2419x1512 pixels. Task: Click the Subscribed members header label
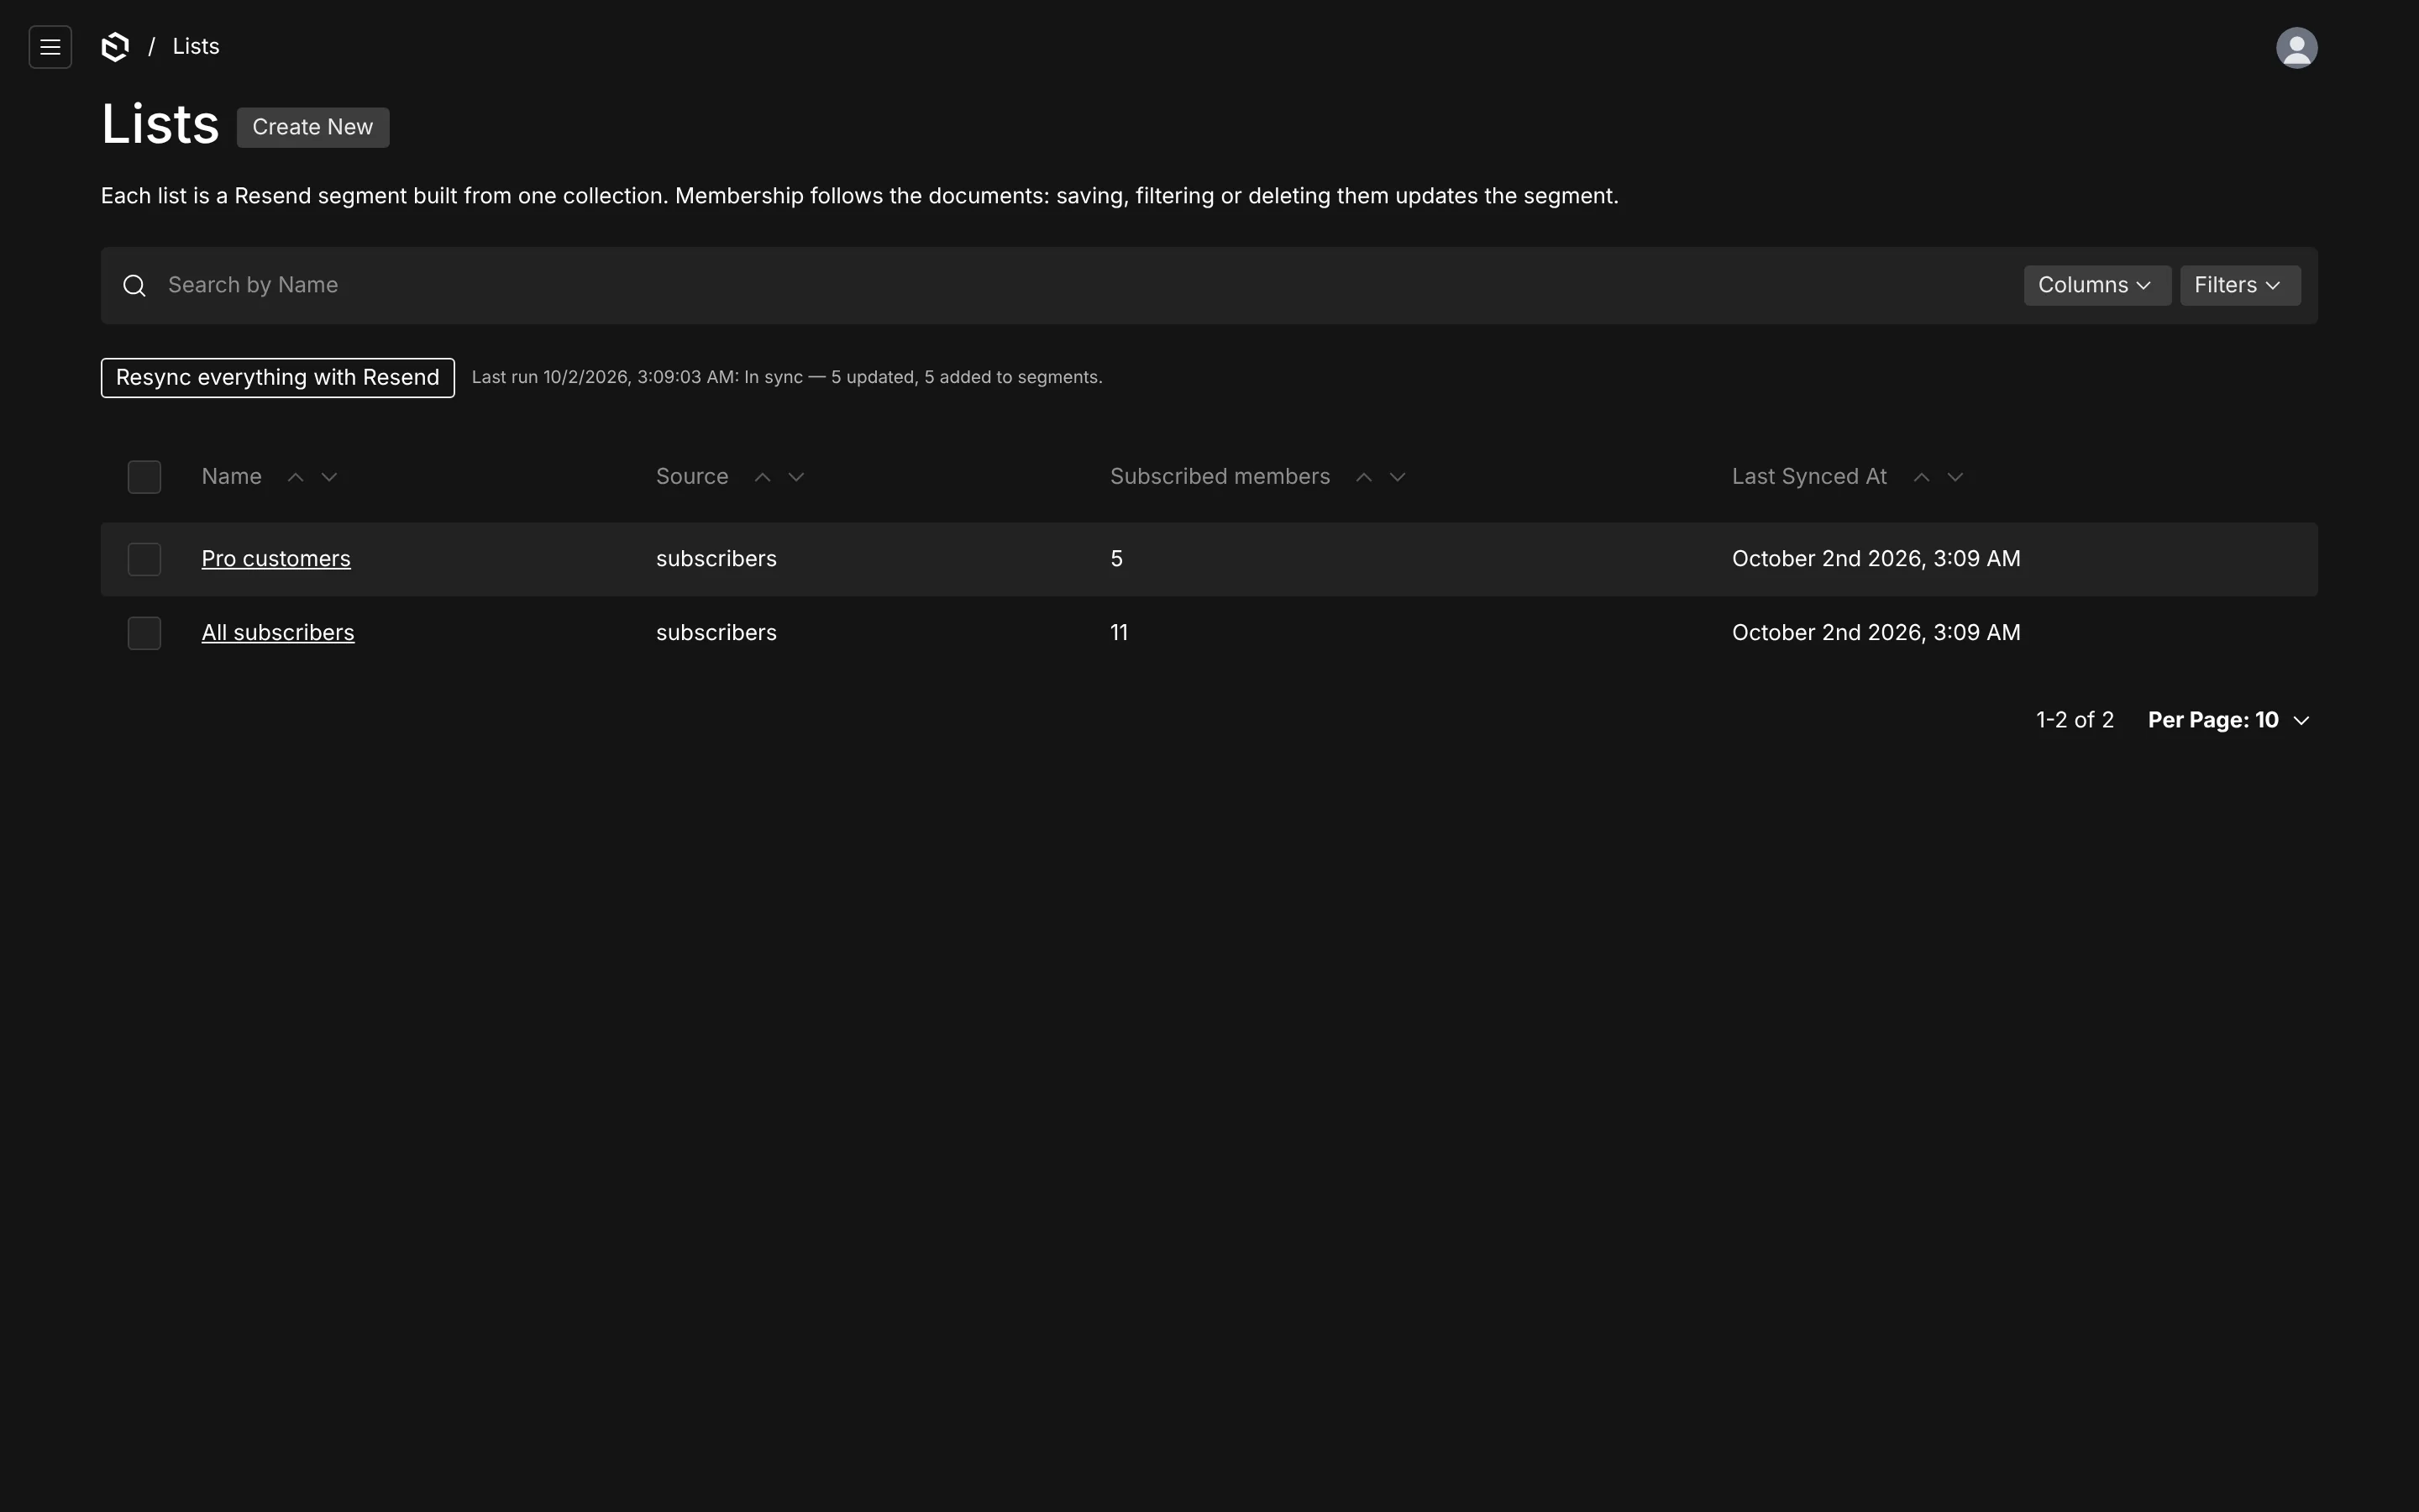[1220, 477]
